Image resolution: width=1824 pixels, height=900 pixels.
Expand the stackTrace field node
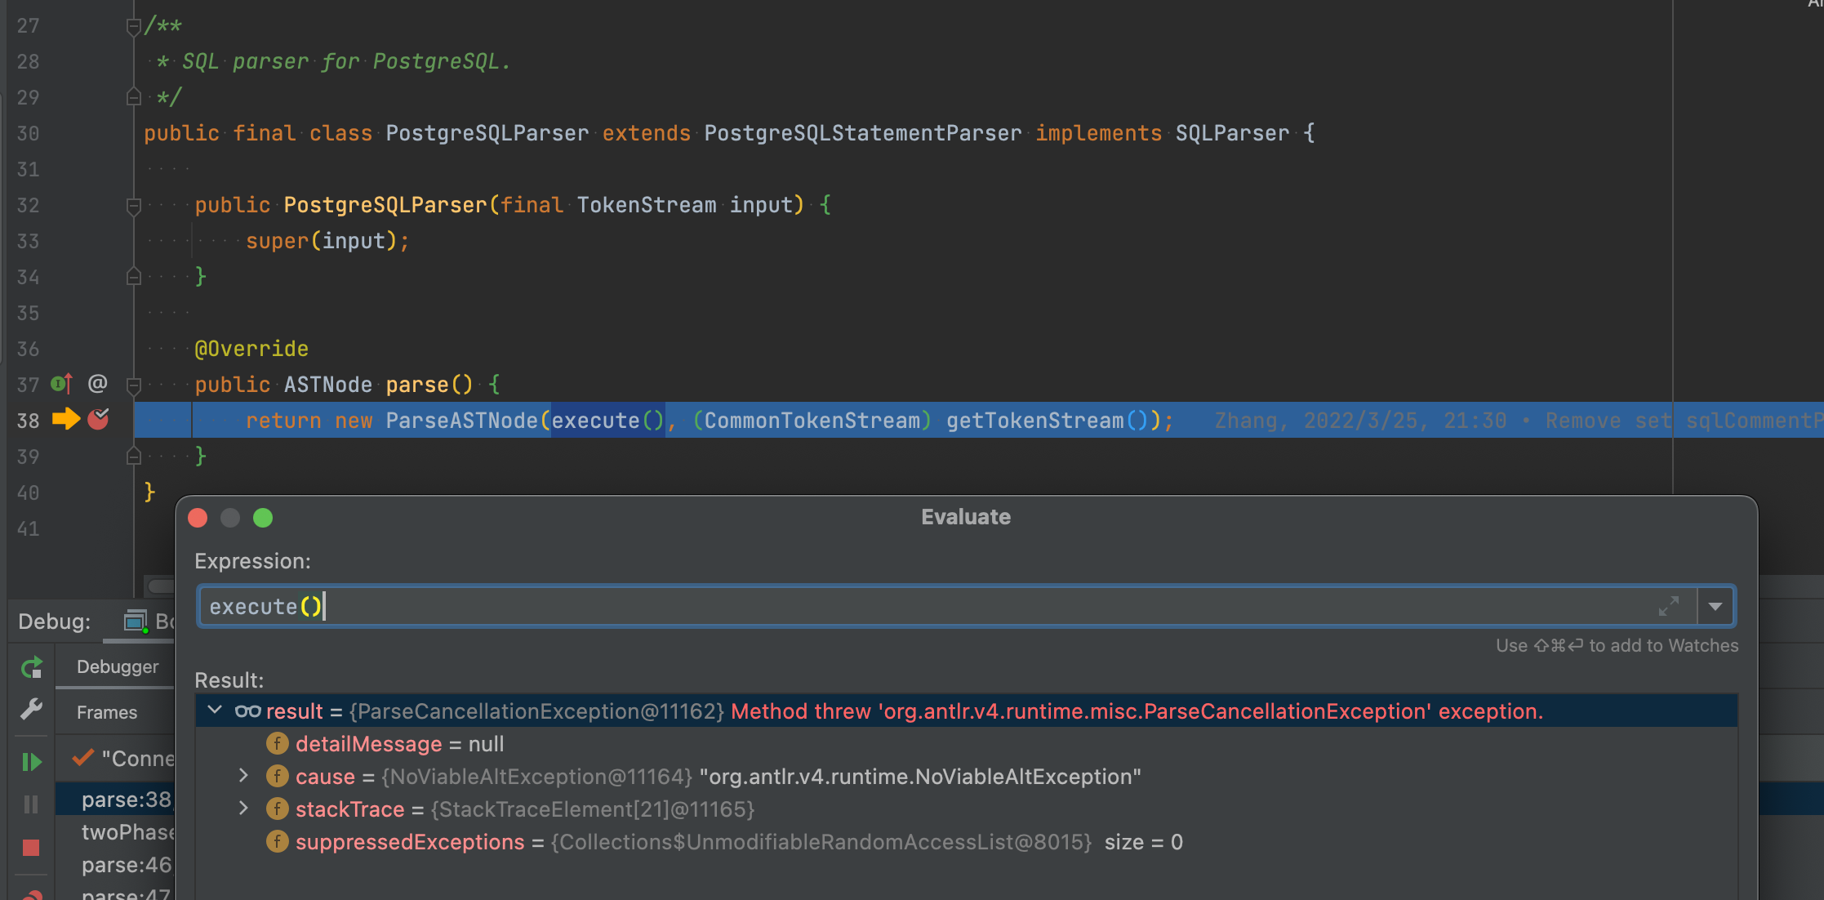[x=243, y=809]
